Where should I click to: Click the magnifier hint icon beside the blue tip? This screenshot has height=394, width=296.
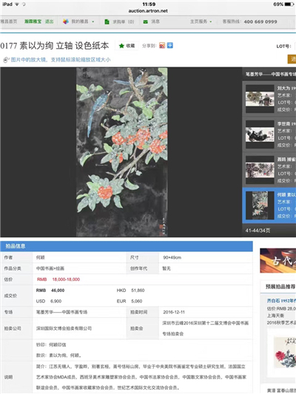click(x=6, y=60)
